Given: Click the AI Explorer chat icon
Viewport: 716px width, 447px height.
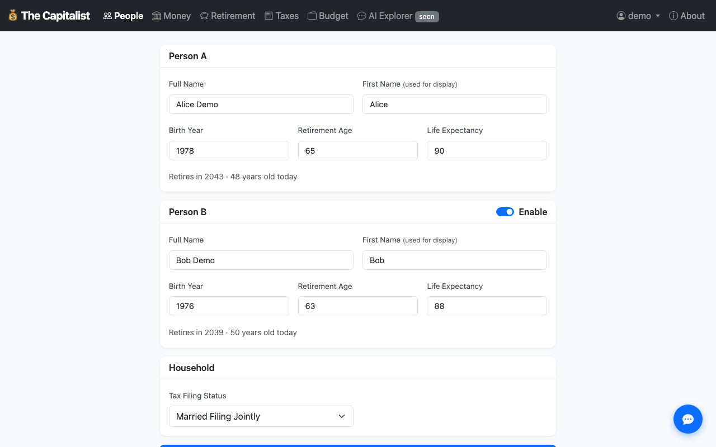Looking at the screenshot, I should pyautogui.click(x=362, y=16).
